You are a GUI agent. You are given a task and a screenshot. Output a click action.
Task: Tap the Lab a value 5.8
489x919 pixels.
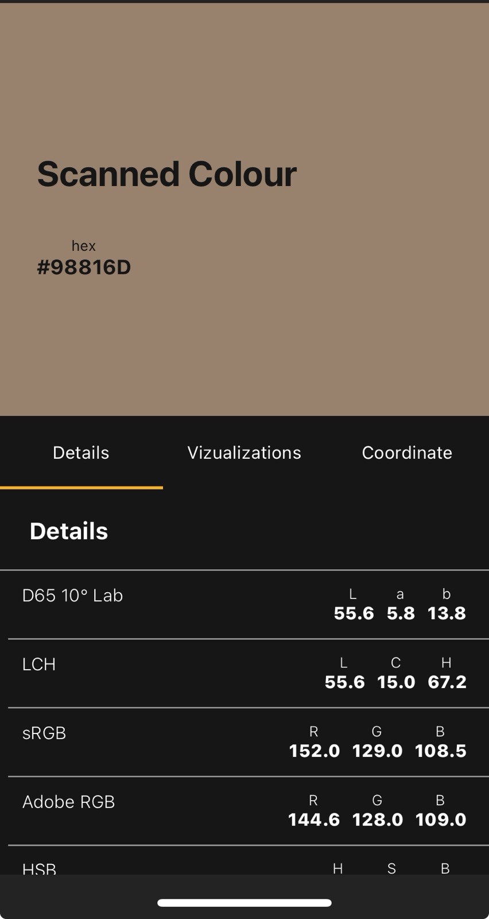click(x=401, y=613)
